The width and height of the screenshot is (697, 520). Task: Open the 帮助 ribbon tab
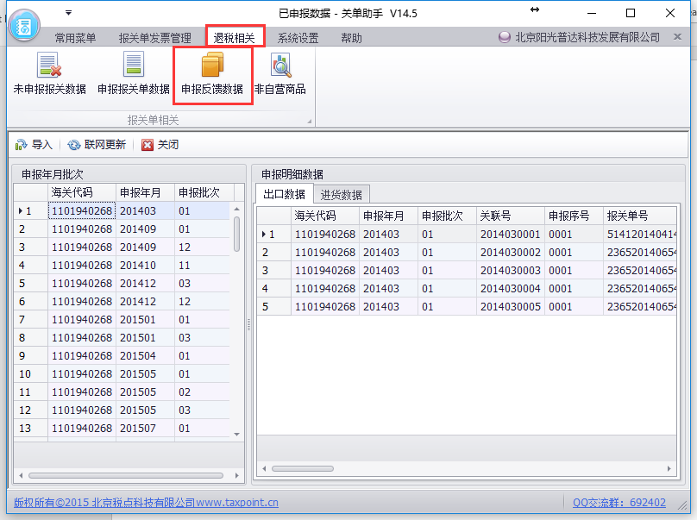point(351,38)
